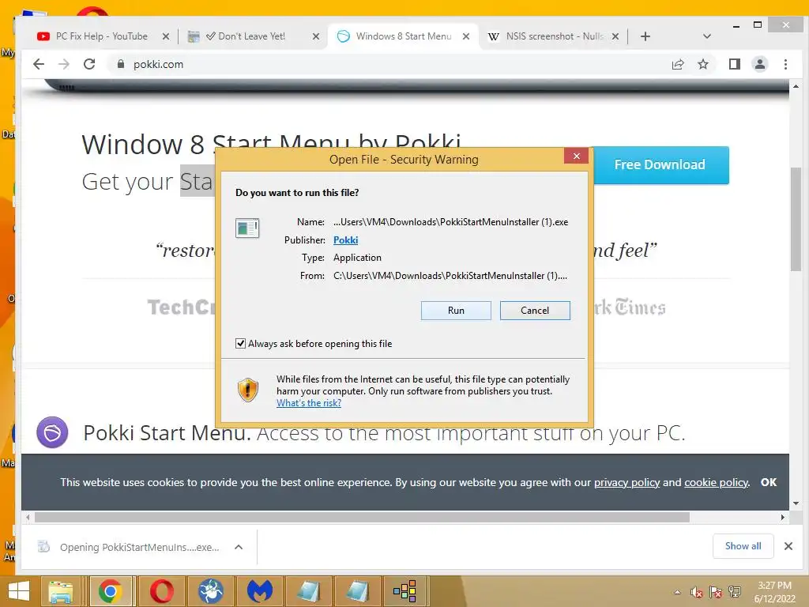The height and width of the screenshot is (607, 809).
Task: Open the colored squares taskbar app
Action: pos(405,591)
